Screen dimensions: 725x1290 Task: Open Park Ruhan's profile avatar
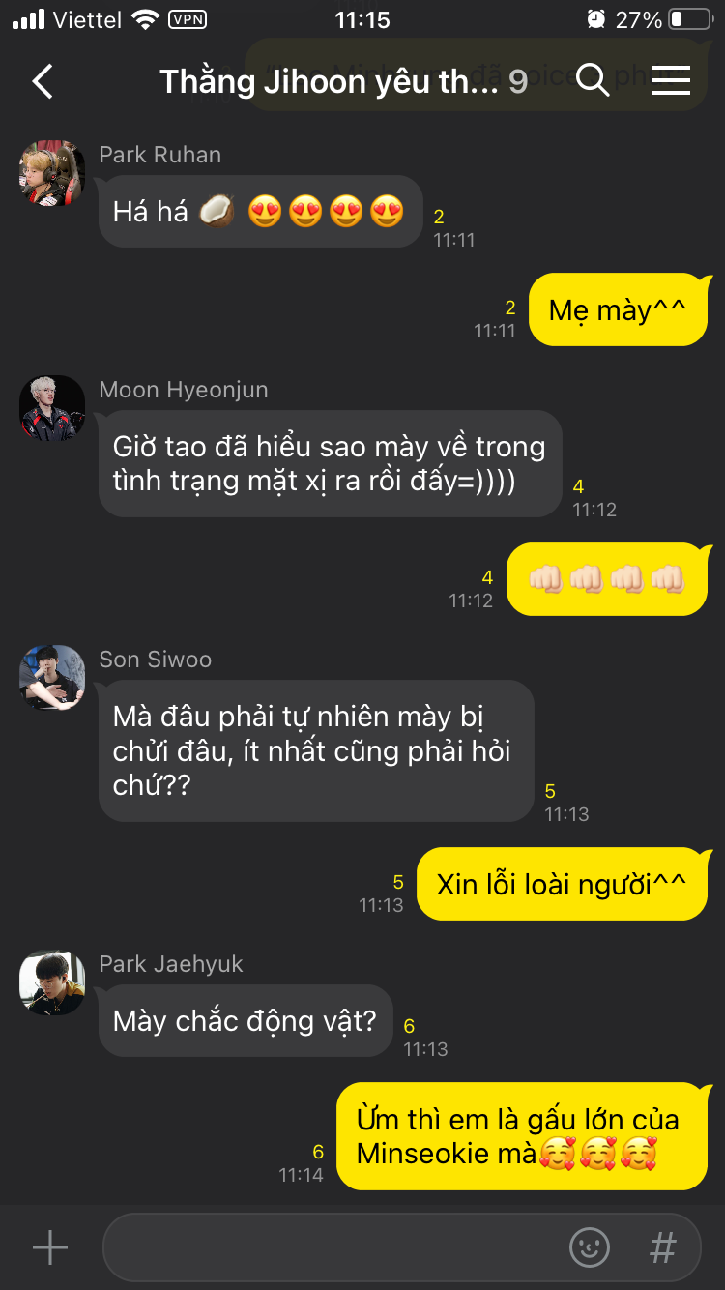52,173
